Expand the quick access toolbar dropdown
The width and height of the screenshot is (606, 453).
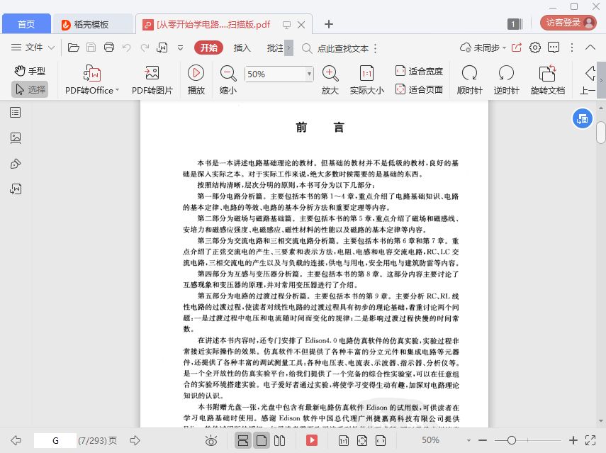(181, 48)
